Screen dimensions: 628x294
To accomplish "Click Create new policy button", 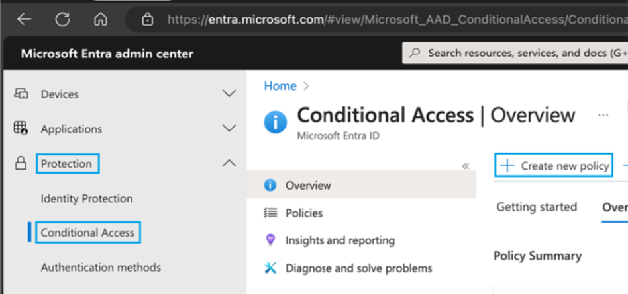I will [x=554, y=166].
